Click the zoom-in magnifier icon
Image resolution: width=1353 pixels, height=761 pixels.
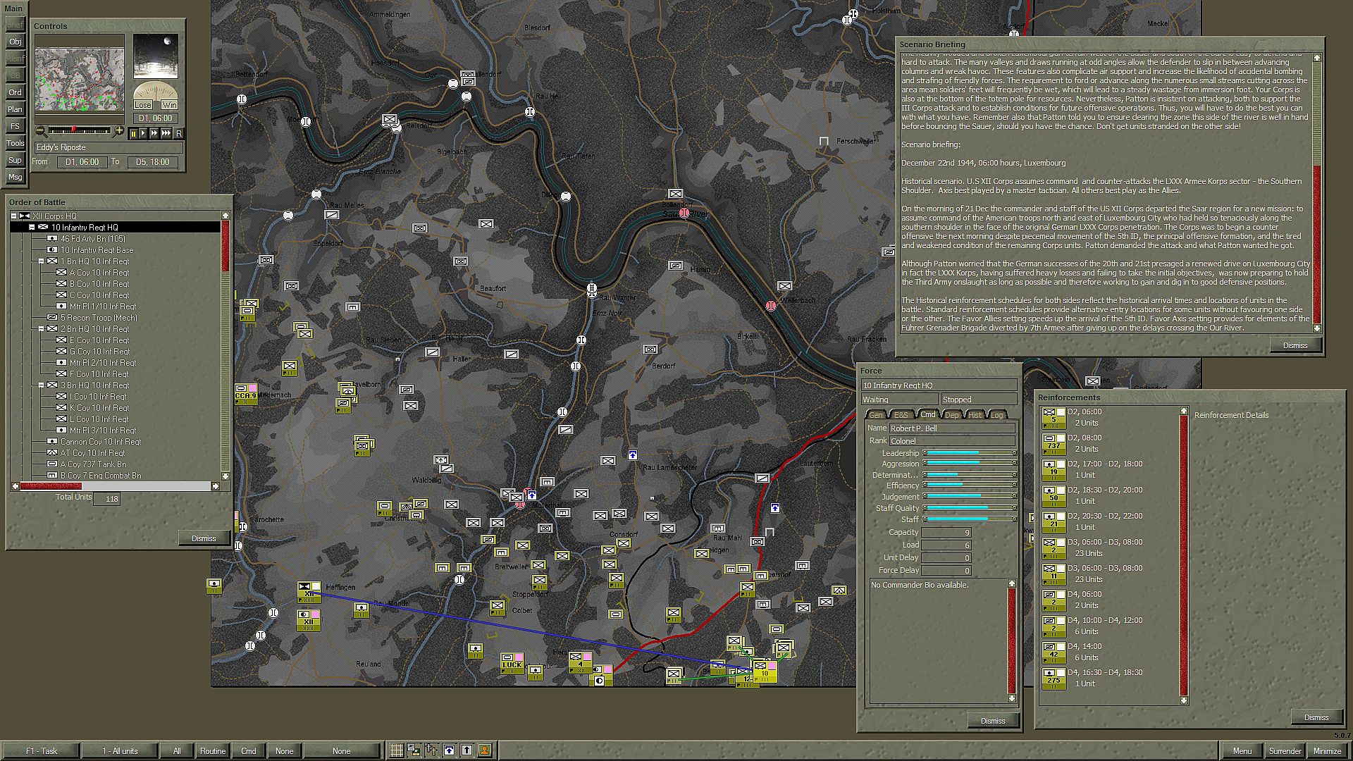point(118,131)
